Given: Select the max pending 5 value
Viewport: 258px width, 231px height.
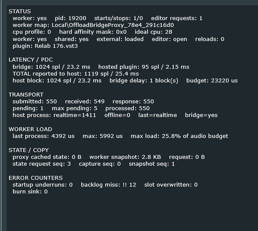Looking at the screenshot, I should [74, 108].
